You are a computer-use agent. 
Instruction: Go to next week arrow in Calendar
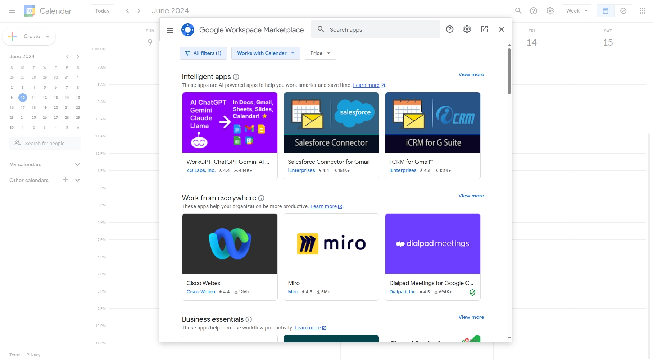pyautogui.click(x=139, y=11)
